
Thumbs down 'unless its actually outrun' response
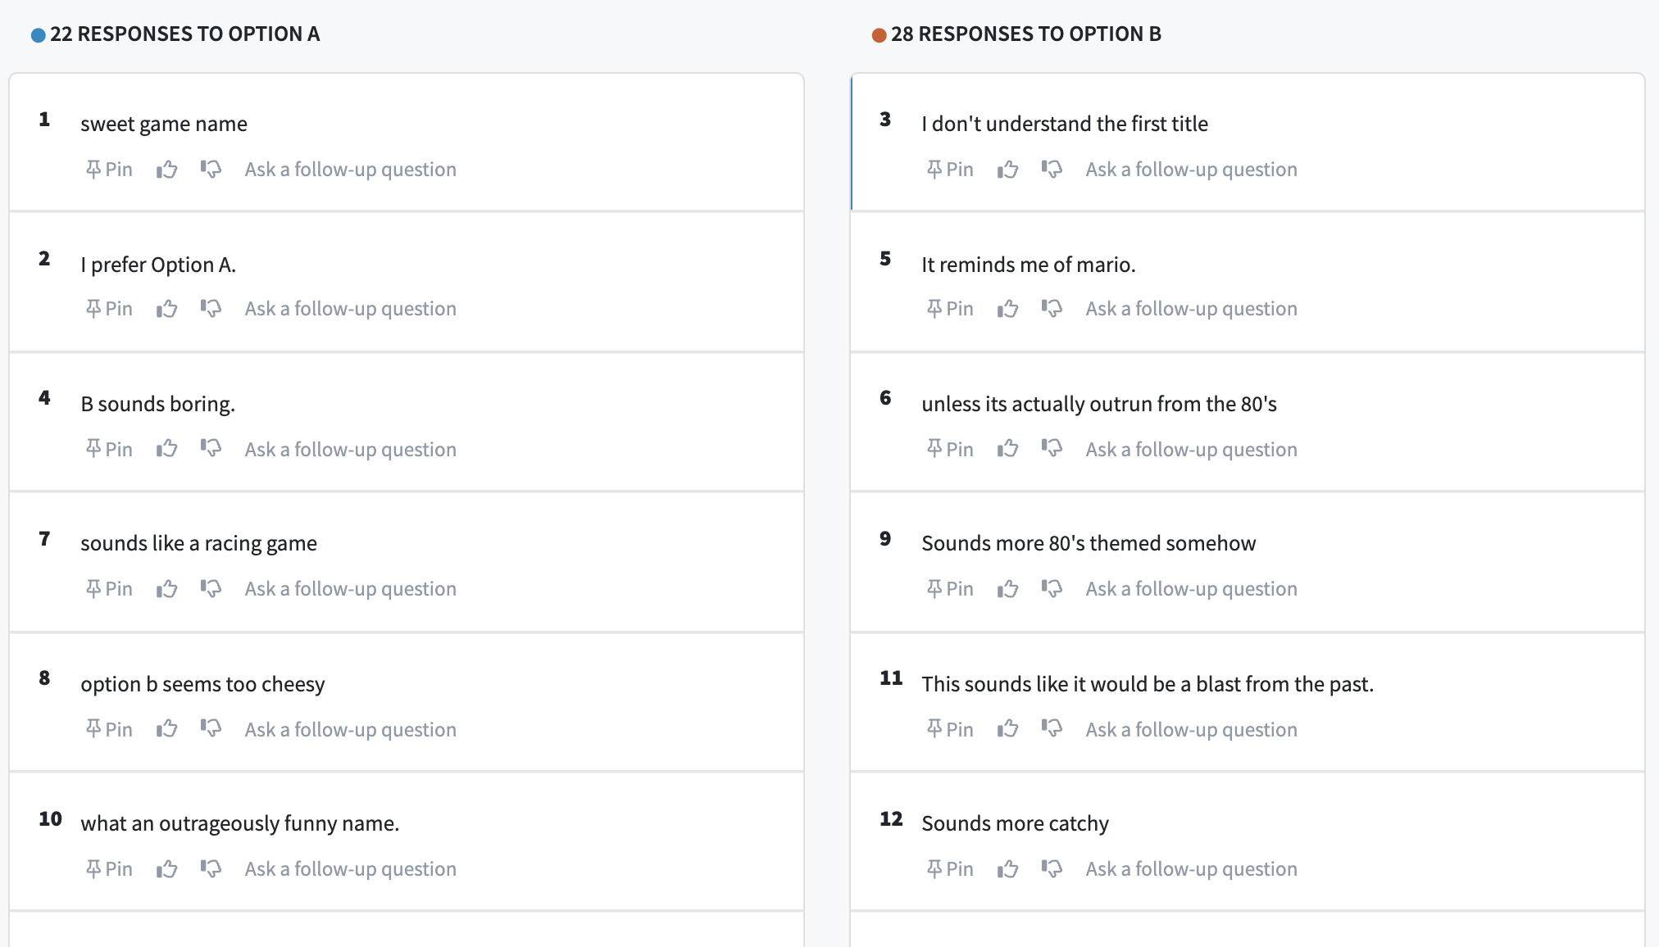pos(1052,450)
